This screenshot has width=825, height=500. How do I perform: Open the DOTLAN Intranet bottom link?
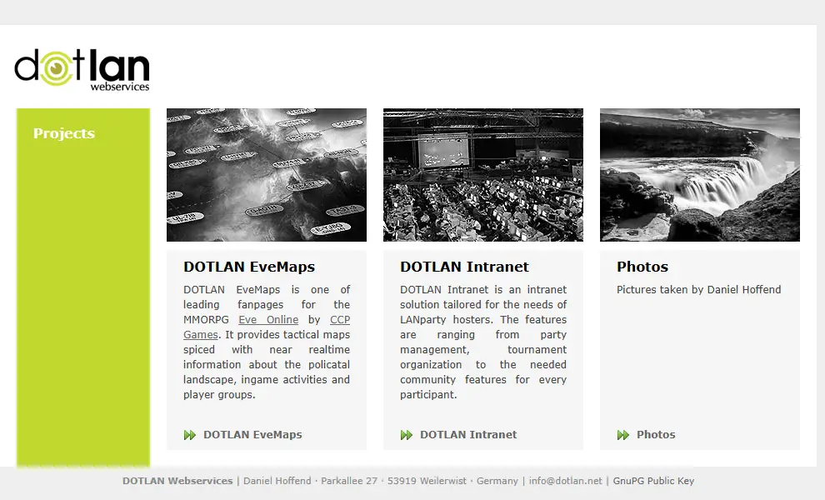coord(468,435)
